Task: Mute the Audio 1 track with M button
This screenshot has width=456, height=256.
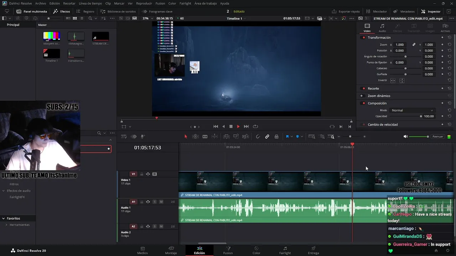Action: [161, 202]
